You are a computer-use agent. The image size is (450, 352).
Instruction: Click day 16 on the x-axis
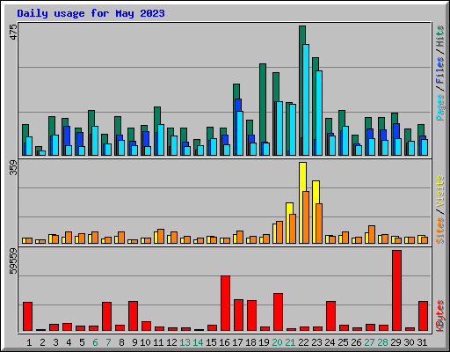[224, 342]
